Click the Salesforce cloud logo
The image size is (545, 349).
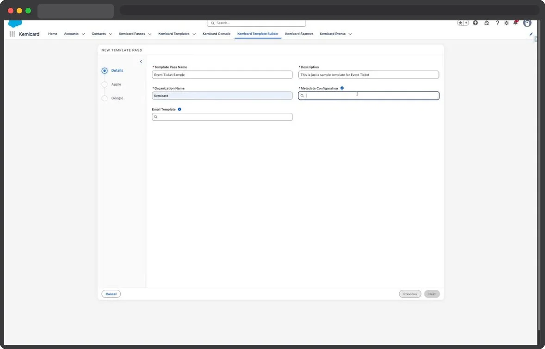[15, 24]
